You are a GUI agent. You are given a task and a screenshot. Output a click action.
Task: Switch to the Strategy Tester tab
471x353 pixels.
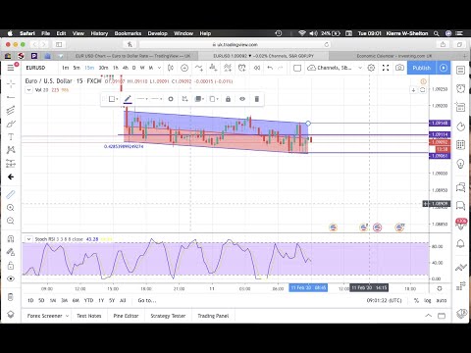[168, 316]
